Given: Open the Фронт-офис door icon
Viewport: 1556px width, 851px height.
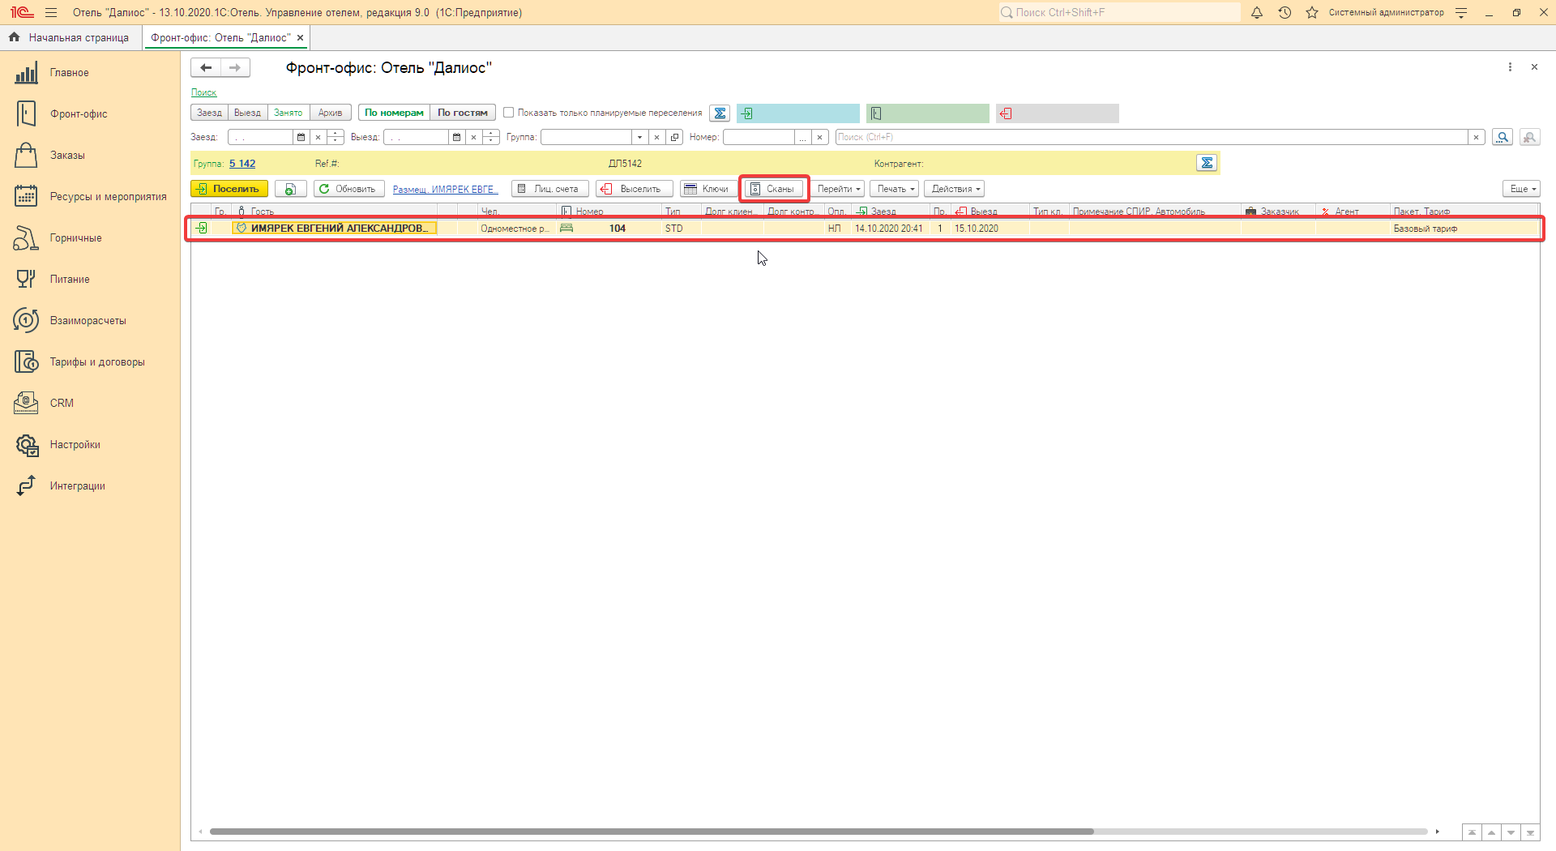Looking at the screenshot, I should point(26,114).
